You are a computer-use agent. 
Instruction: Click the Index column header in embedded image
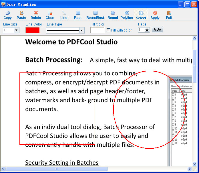coord(175,91)
